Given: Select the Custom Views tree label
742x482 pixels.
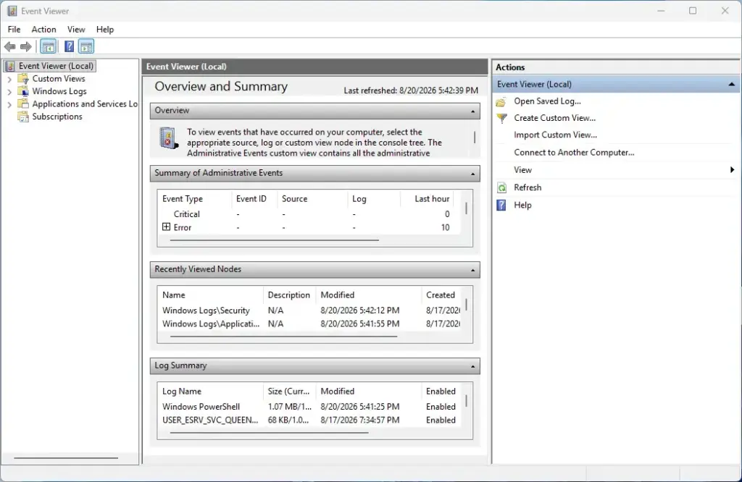Looking at the screenshot, I should click(59, 78).
